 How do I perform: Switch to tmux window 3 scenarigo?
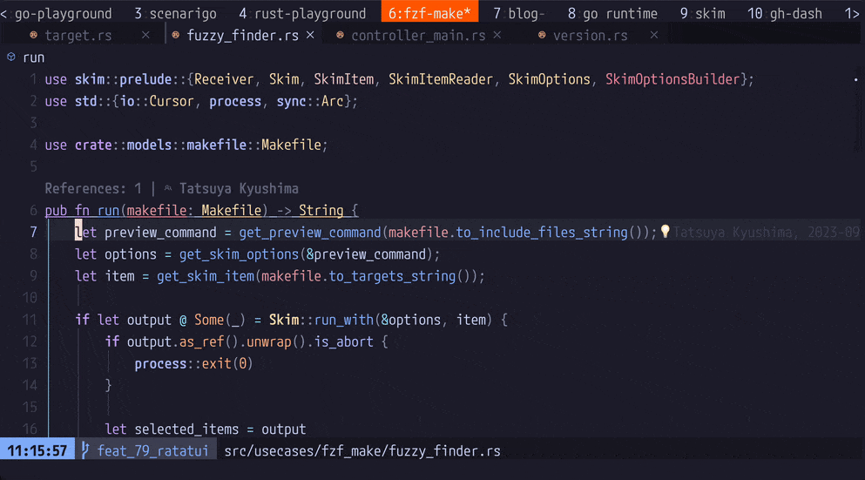[175, 13]
